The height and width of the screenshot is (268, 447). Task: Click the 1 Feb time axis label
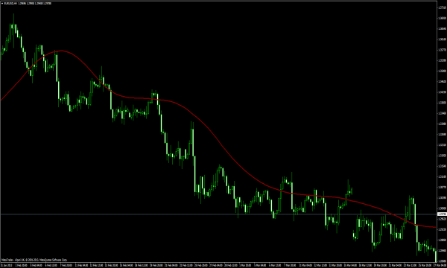click(x=22, y=266)
